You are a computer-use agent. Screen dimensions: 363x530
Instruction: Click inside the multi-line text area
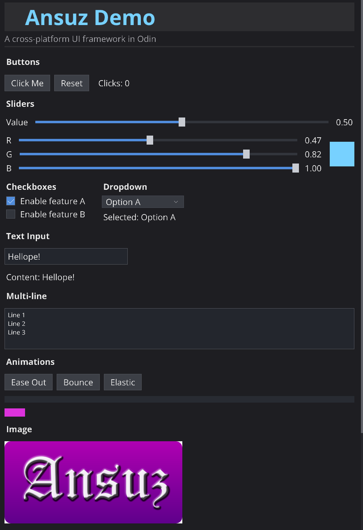coord(179,329)
